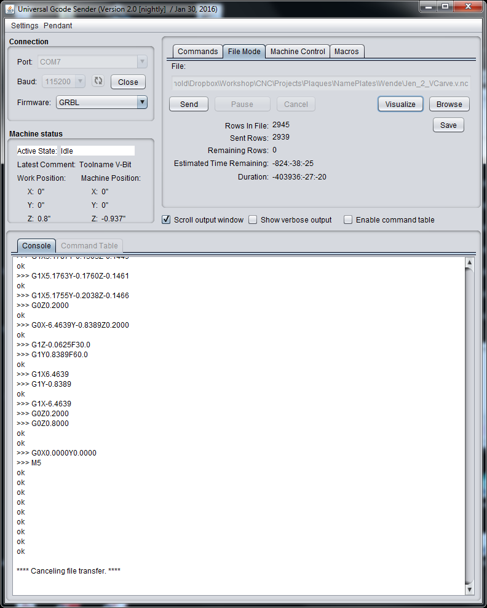487x608 pixels.
Task: Click the '>>> G1Y0.8389F60.0' console line
Action: tap(52, 354)
